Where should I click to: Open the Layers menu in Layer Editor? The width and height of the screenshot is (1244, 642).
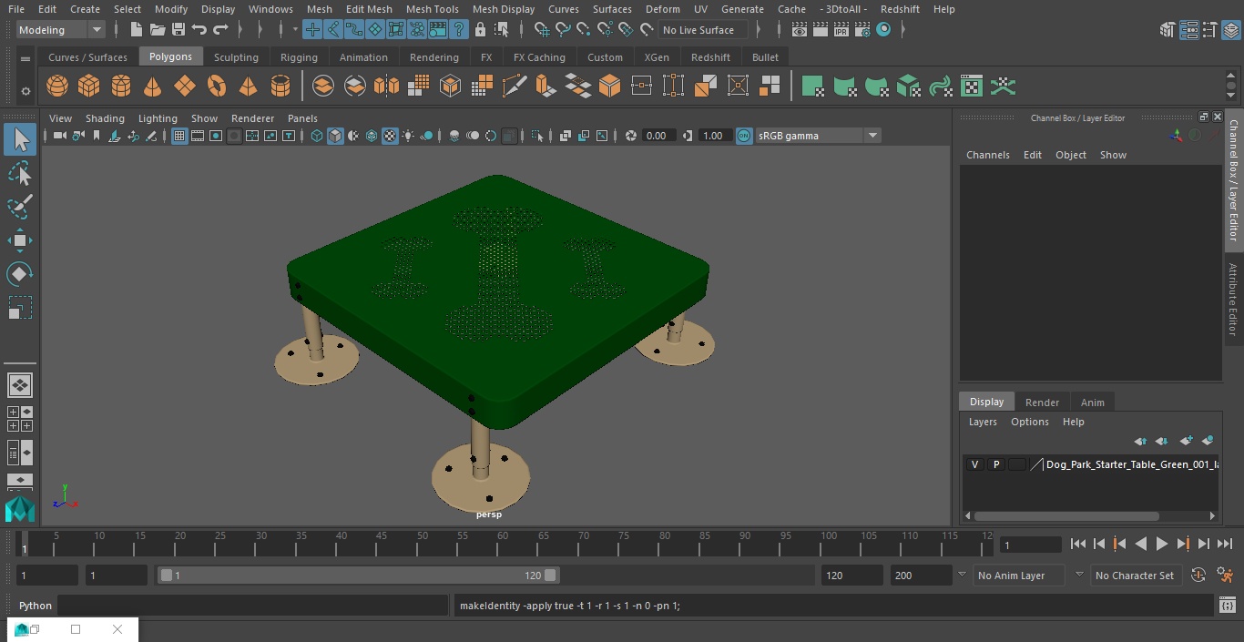(x=982, y=422)
